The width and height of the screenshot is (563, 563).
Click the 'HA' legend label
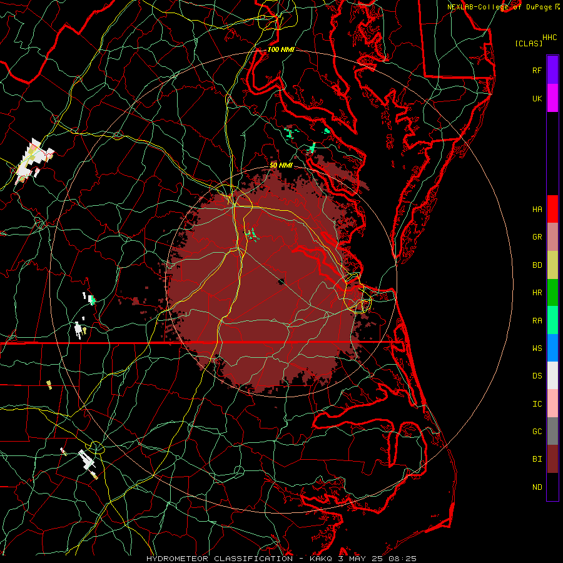(x=537, y=210)
